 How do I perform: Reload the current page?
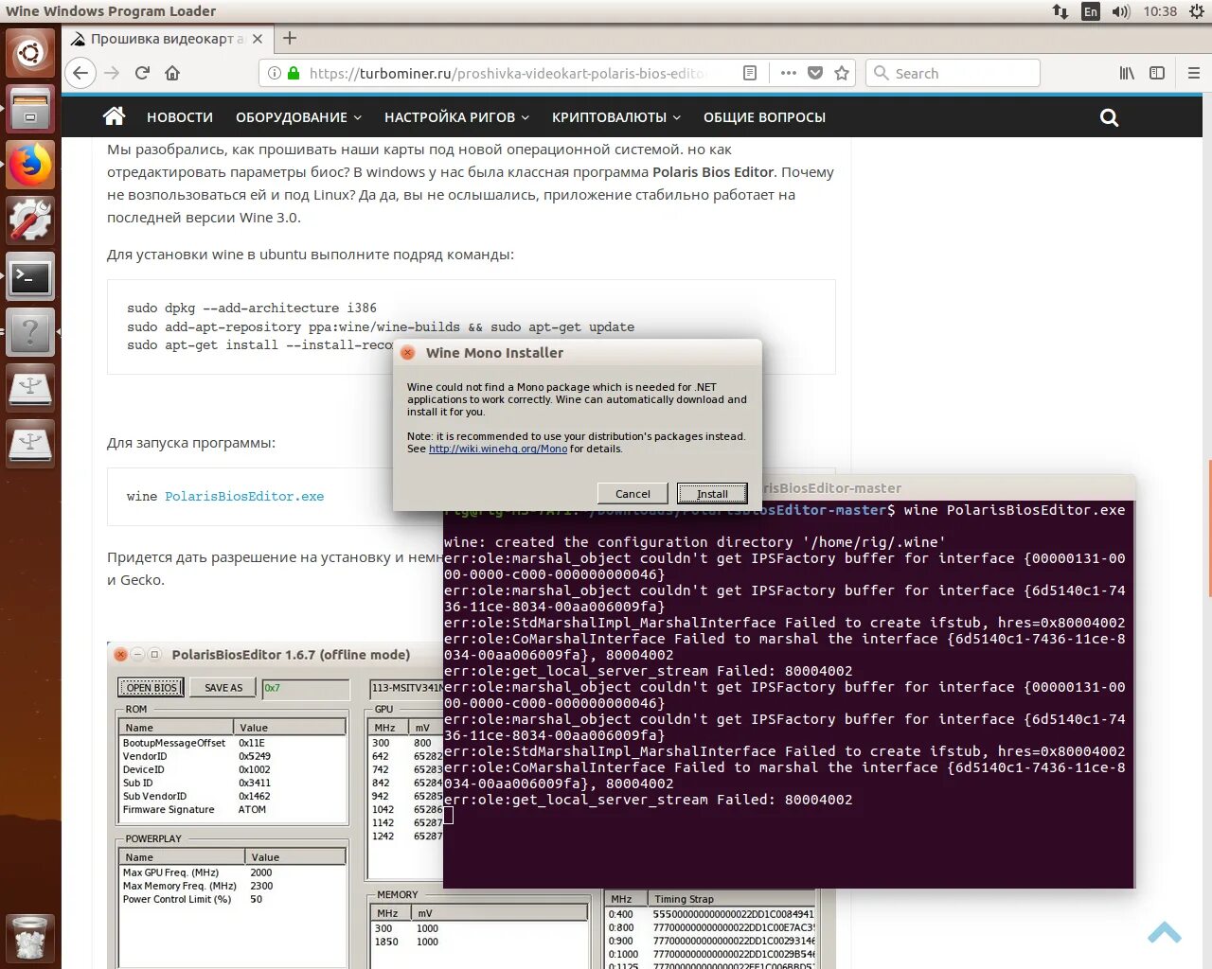(x=142, y=73)
